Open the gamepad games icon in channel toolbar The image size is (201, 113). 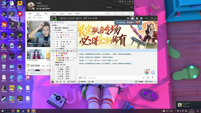(x=141, y=18)
